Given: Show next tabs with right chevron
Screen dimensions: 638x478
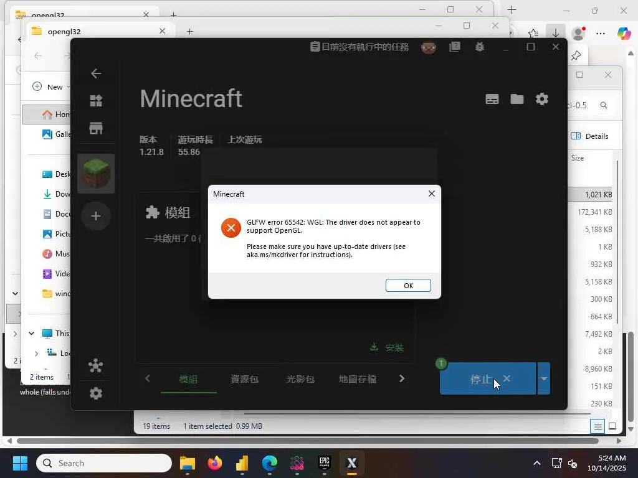Looking at the screenshot, I should (x=402, y=379).
